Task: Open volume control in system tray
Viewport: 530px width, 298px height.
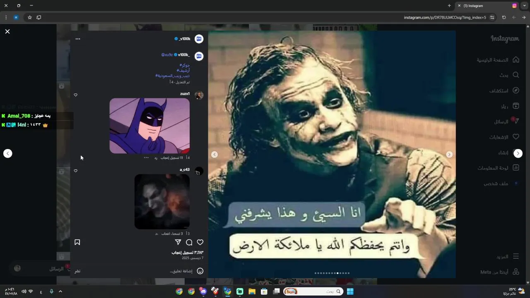Action: click(x=24, y=291)
